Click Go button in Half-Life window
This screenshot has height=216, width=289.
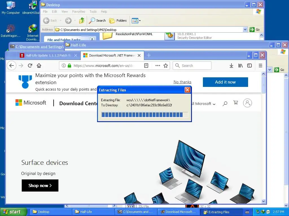(279, 70)
